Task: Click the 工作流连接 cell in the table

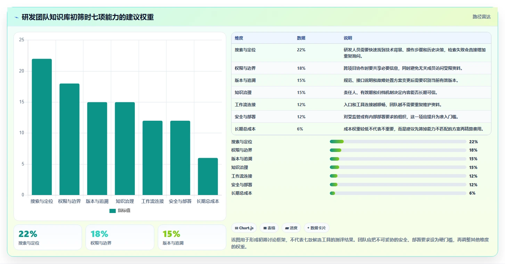Action: click(x=245, y=105)
